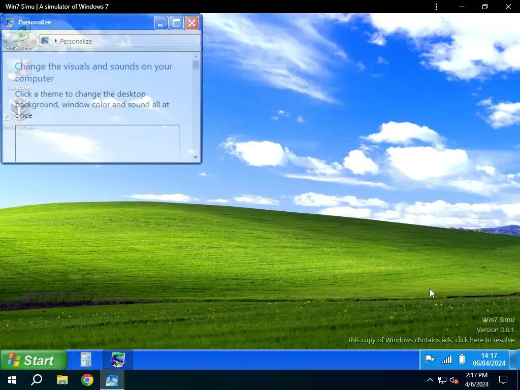Image resolution: width=520 pixels, height=390 pixels.
Task: Maximize the Personalize window
Action: click(177, 23)
